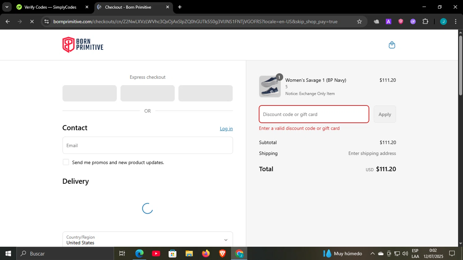Show hidden system tray icons

373,254
